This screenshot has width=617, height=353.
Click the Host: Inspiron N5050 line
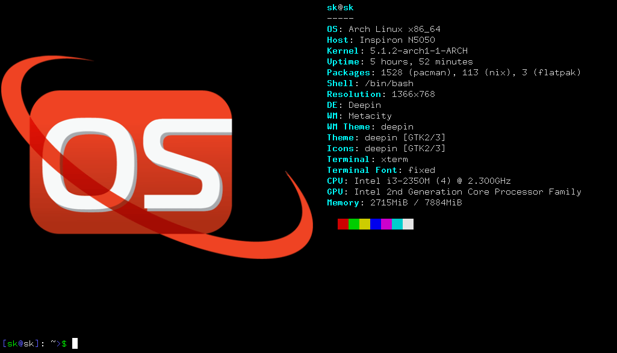coord(380,40)
